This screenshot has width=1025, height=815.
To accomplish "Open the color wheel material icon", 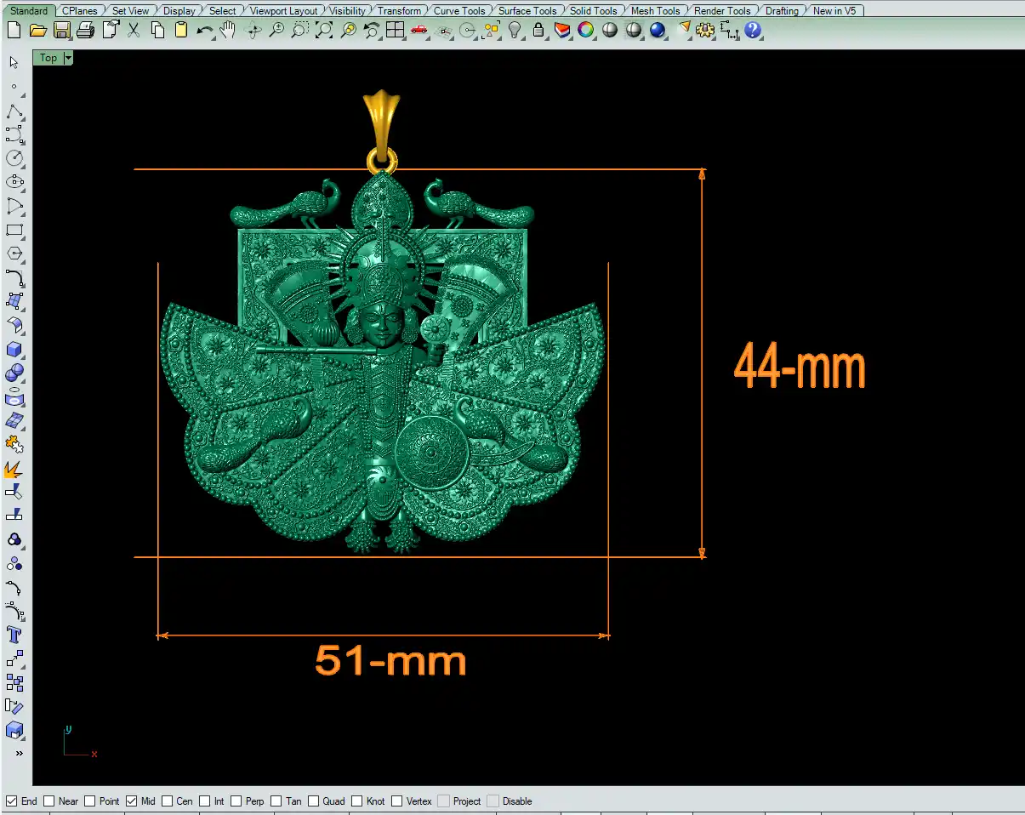I will coord(586,31).
